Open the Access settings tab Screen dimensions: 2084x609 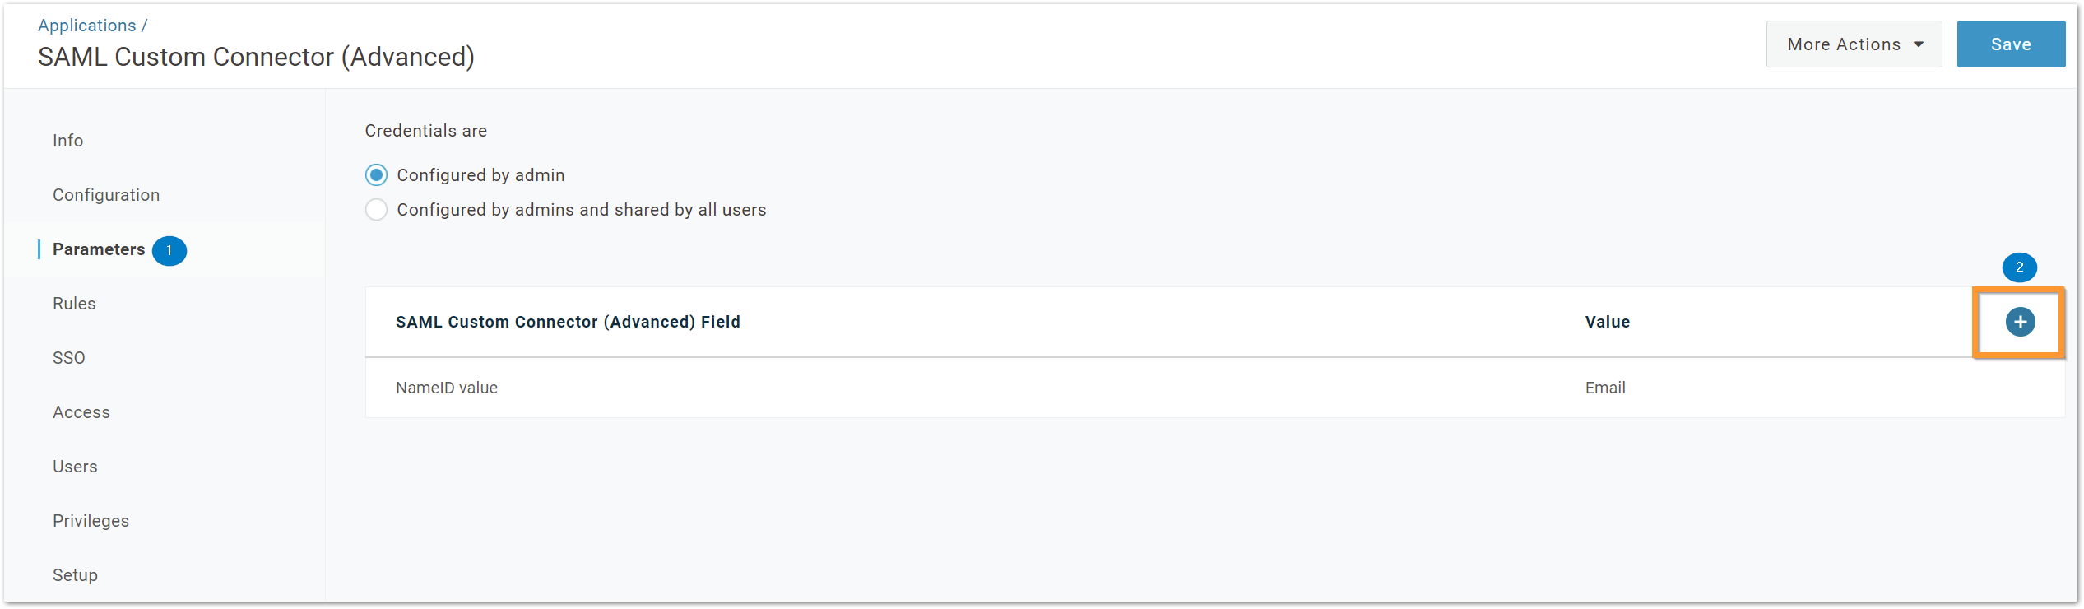[x=81, y=412]
